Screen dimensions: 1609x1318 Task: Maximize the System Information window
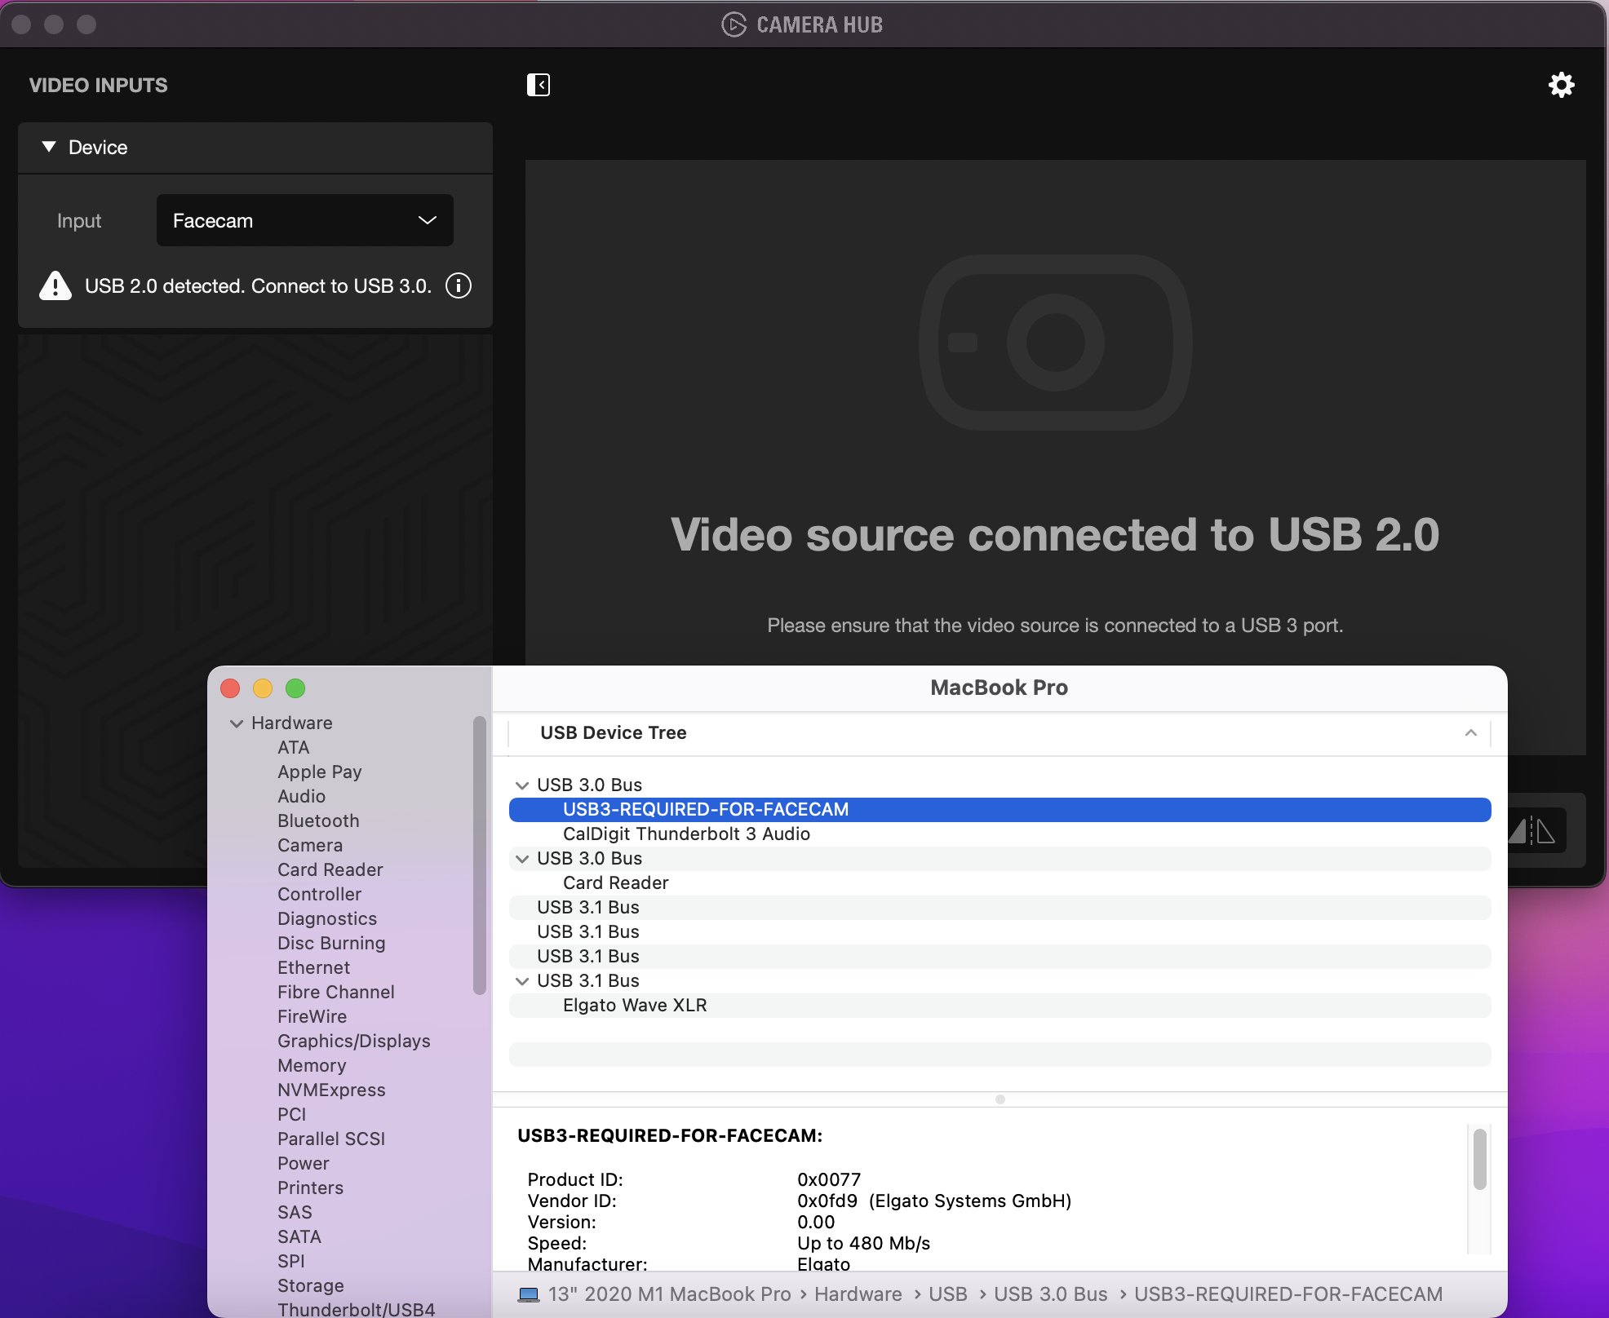pos(295,688)
